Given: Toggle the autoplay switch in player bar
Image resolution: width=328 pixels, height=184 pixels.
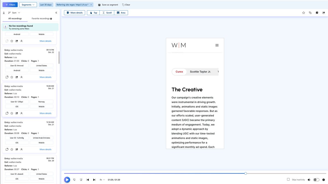Looking at the screenshot, I should [316, 180].
